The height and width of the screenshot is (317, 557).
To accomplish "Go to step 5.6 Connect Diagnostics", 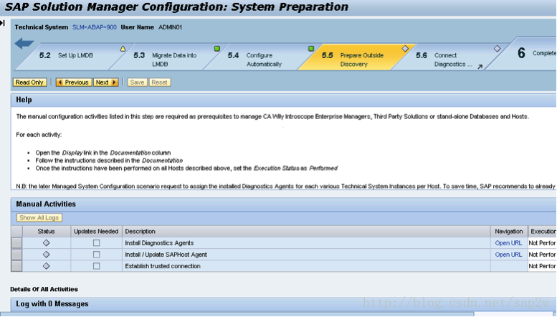I will click(x=449, y=57).
